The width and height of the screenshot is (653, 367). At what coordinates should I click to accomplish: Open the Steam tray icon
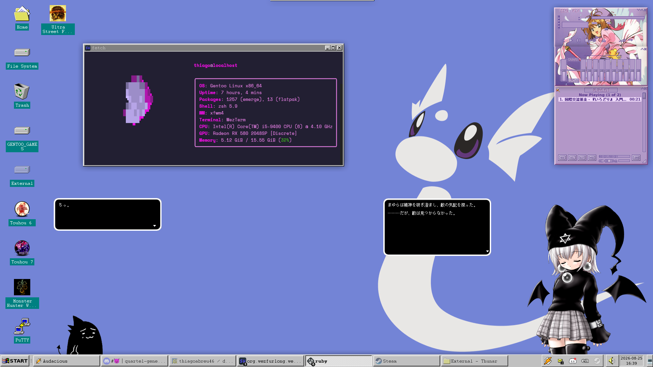coord(597,361)
